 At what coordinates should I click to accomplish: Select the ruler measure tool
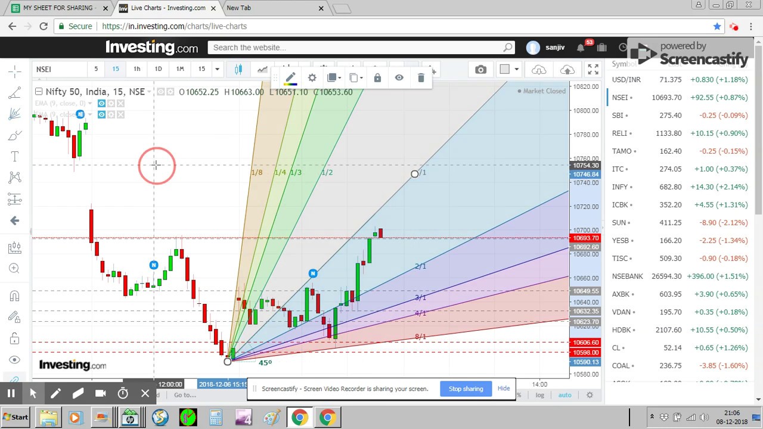click(x=15, y=248)
